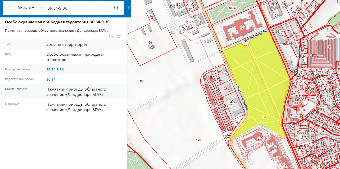The image size is (340, 169).
Task: Clear the search query with the X icon
Action: [x=110, y=8]
